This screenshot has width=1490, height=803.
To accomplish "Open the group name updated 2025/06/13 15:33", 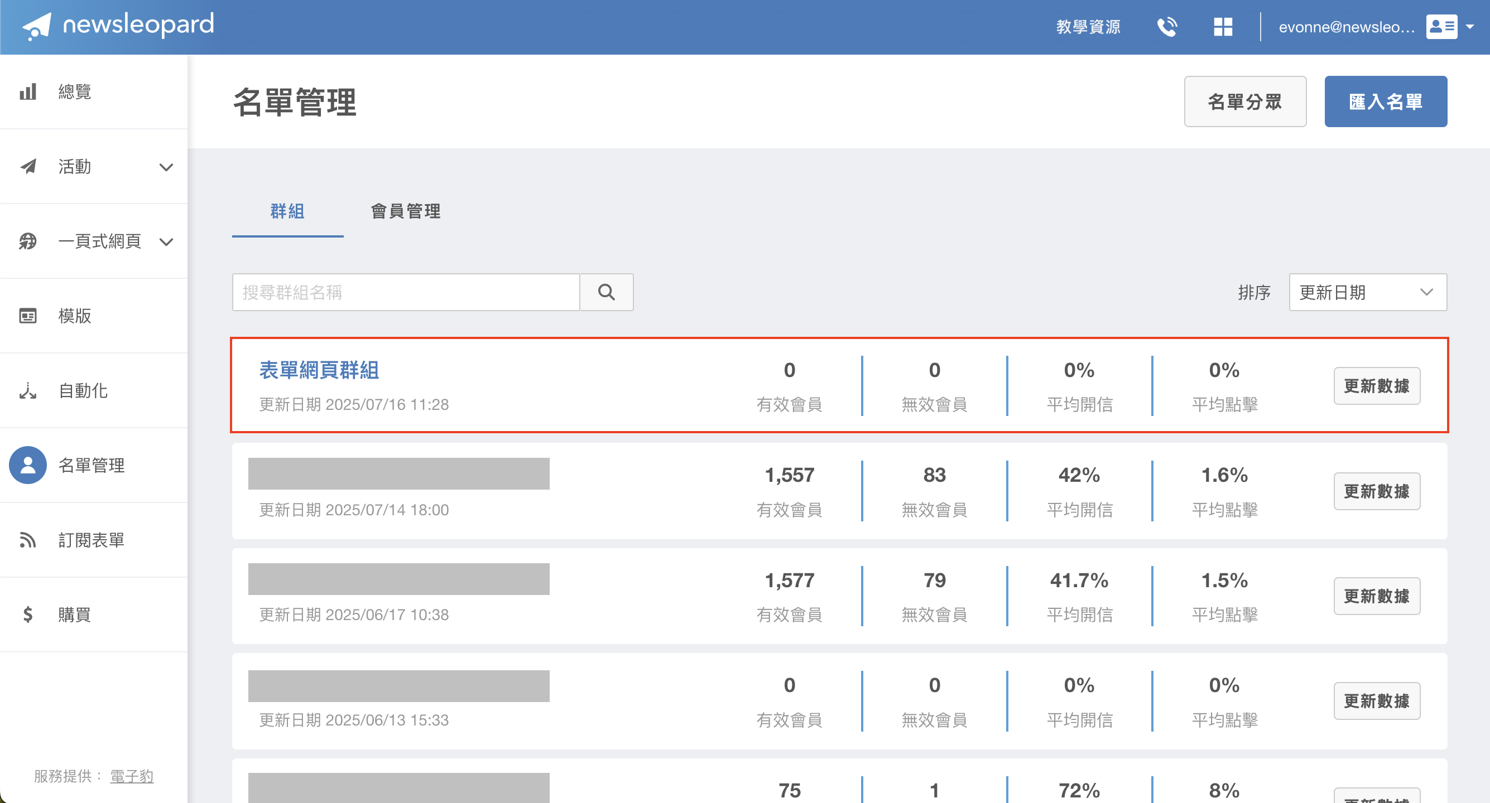I will click(398, 686).
